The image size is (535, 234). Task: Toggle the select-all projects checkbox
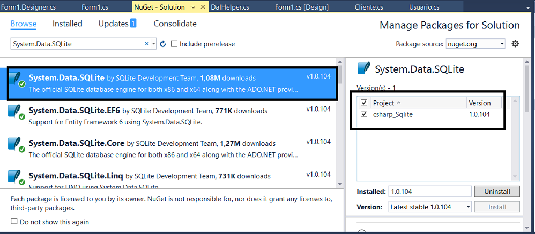coord(364,103)
